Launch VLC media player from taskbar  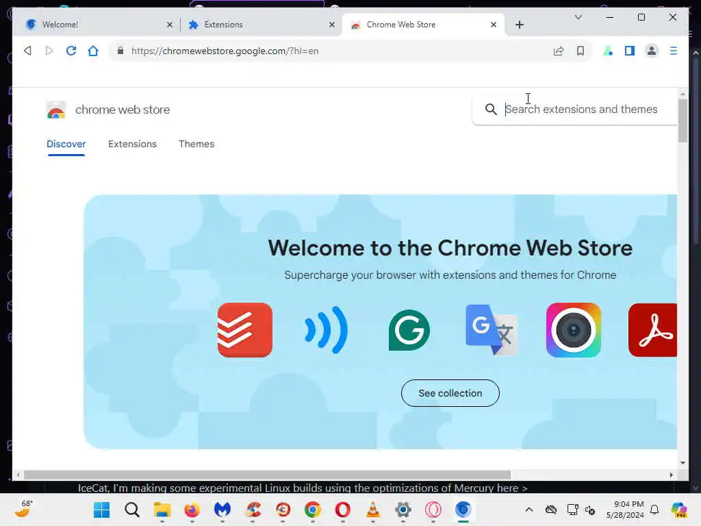373,510
